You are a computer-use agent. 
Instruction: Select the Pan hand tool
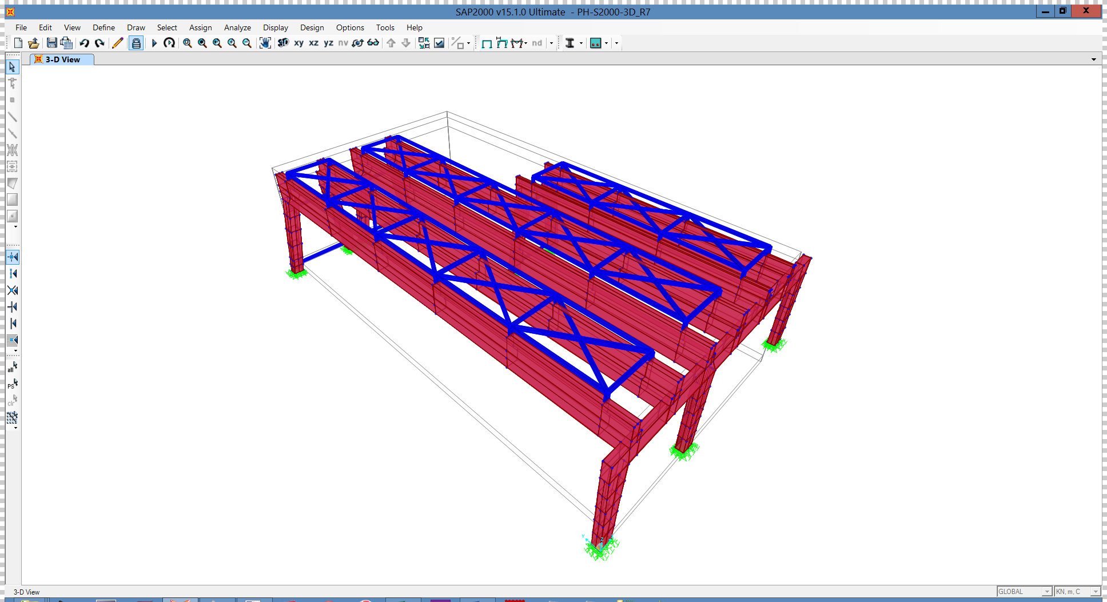[265, 43]
